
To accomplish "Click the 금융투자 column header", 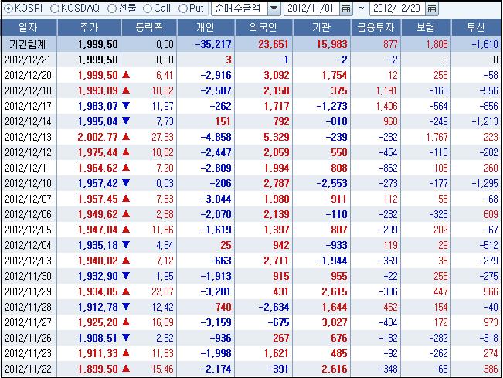I will [376, 28].
